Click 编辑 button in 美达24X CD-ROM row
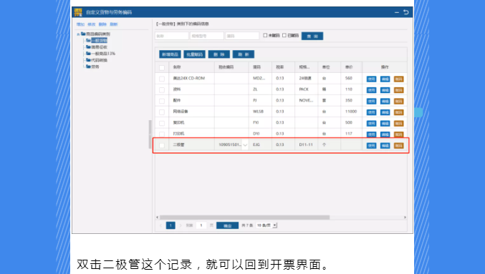 [x=385, y=79]
